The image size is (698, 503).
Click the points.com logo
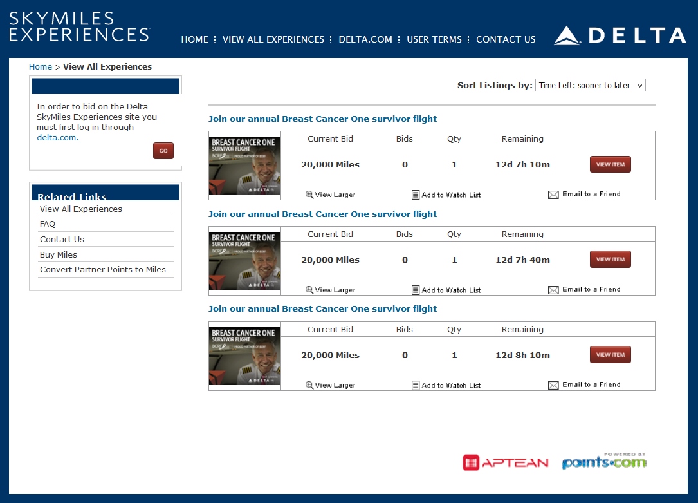point(604,462)
